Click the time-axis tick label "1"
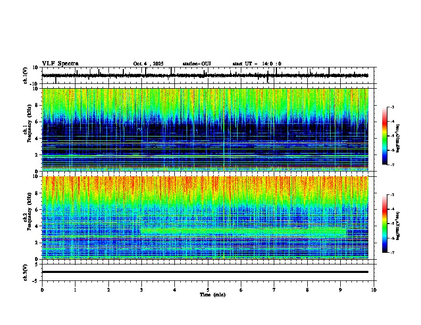The width and height of the screenshot is (421, 325). point(75,290)
